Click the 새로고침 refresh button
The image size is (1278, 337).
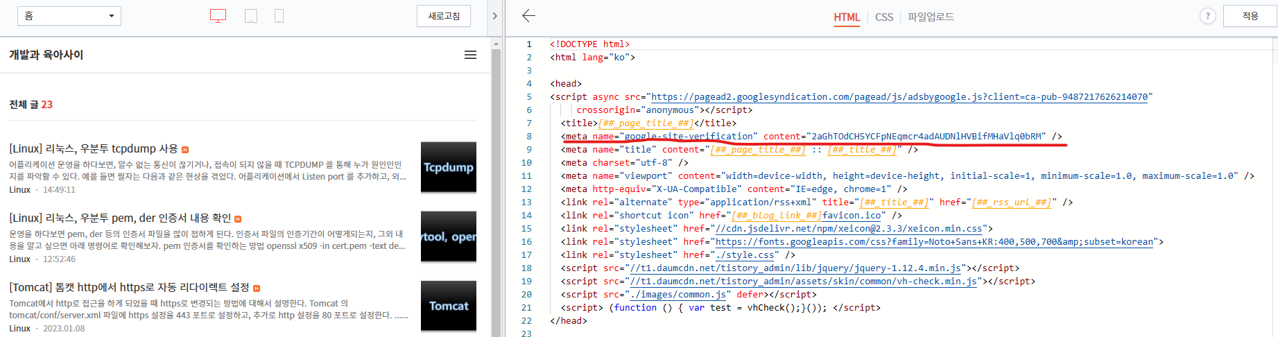click(444, 16)
